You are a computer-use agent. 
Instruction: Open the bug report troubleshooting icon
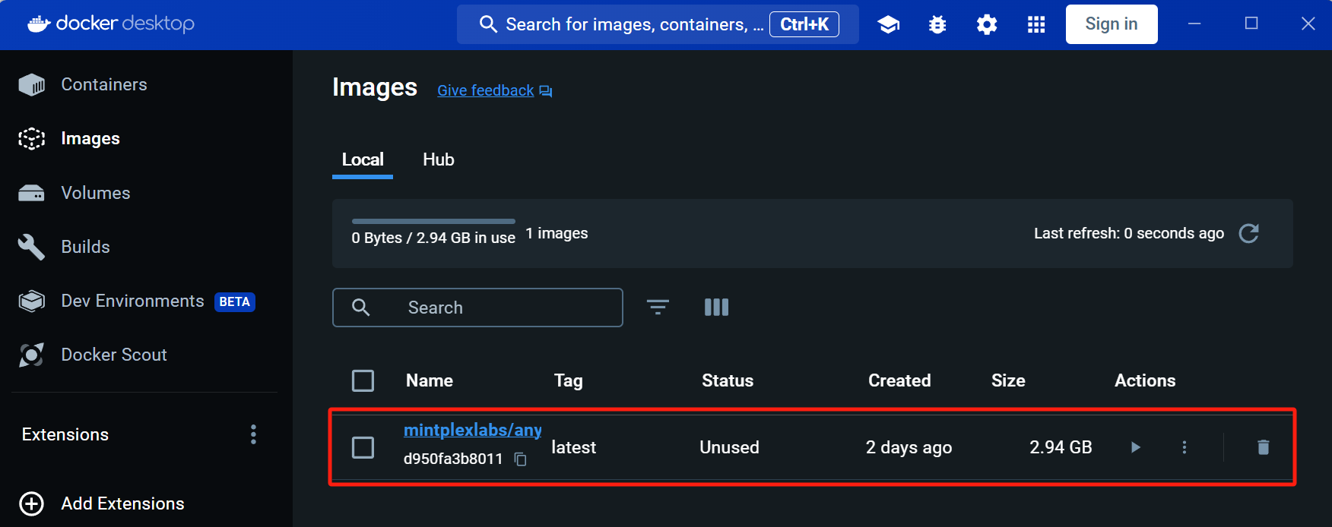pyautogui.click(x=937, y=24)
